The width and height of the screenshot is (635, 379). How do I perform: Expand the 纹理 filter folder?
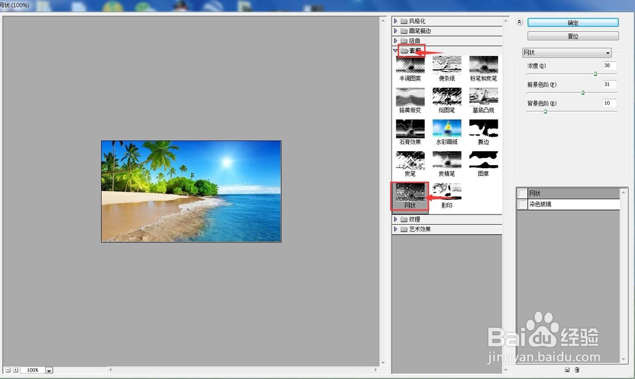[395, 219]
